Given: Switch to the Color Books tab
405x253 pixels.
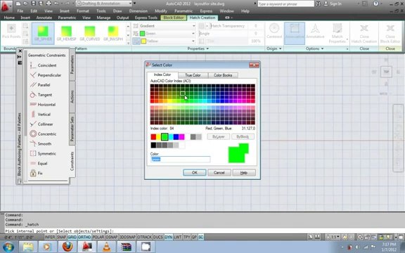Looking at the screenshot, I should [x=223, y=75].
